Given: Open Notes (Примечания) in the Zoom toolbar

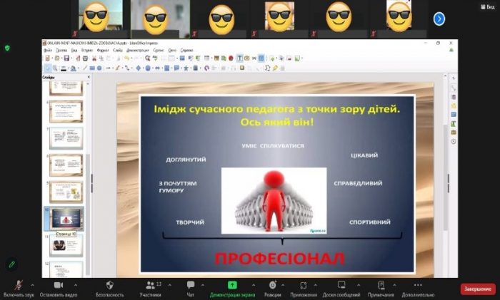Looking at the screenshot, I should point(381,285).
